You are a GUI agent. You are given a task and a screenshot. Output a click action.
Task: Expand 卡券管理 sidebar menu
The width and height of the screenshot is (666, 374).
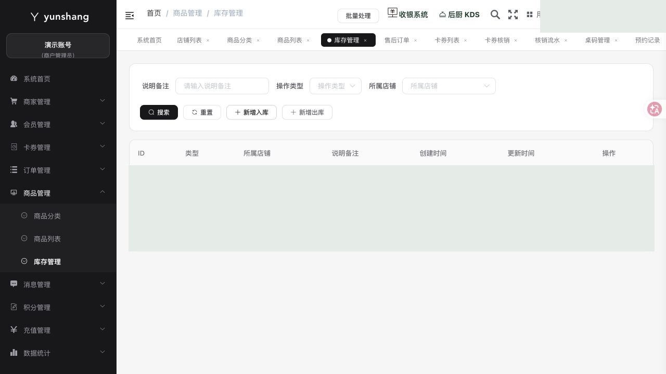click(x=58, y=148)
